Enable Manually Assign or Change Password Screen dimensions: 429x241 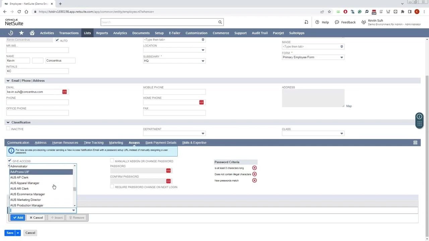[x=112, y=161]
